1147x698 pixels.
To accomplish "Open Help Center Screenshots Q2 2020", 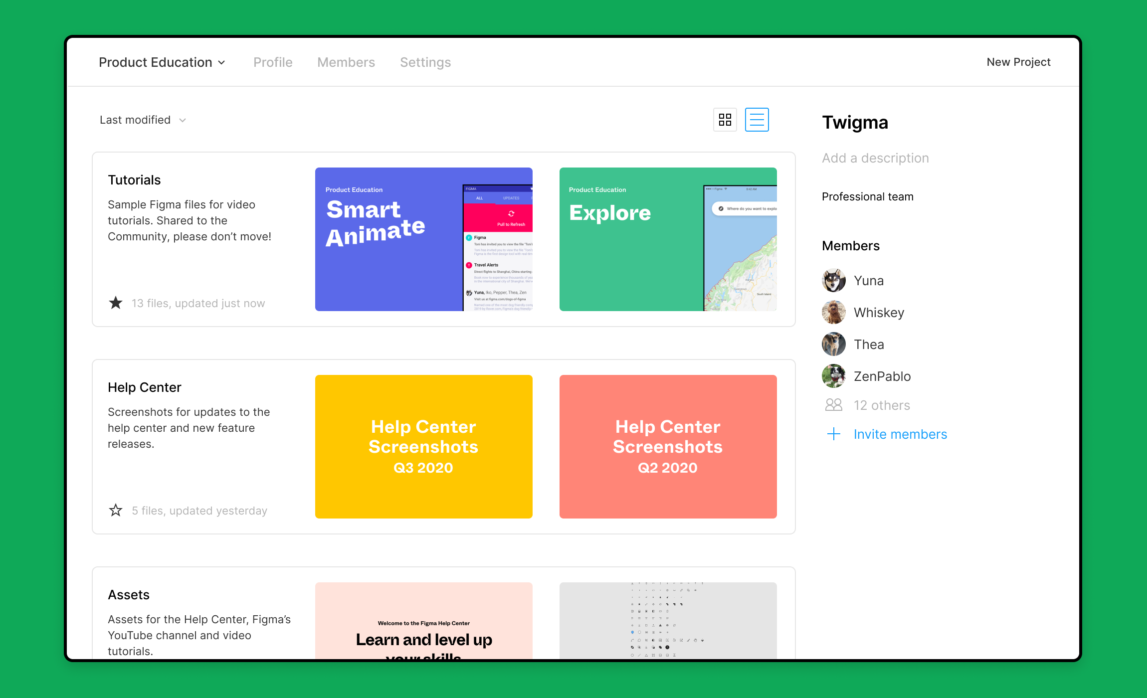I will 668,447.
